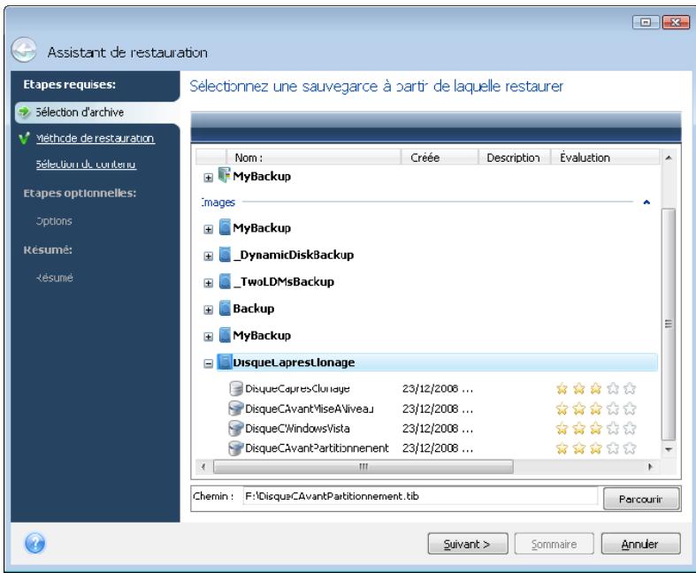Go to the Sélection d'archive step
Viewport: 696px width, 573px height.
[80, 112]
